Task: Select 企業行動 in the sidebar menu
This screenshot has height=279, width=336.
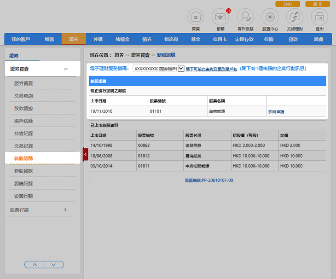Action: click(23, 196)
